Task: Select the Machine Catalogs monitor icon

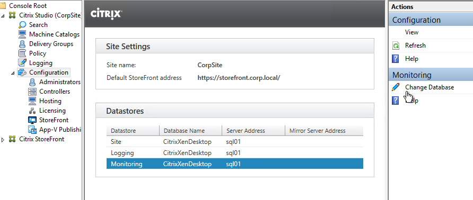Action: click(x=22, y=34)
